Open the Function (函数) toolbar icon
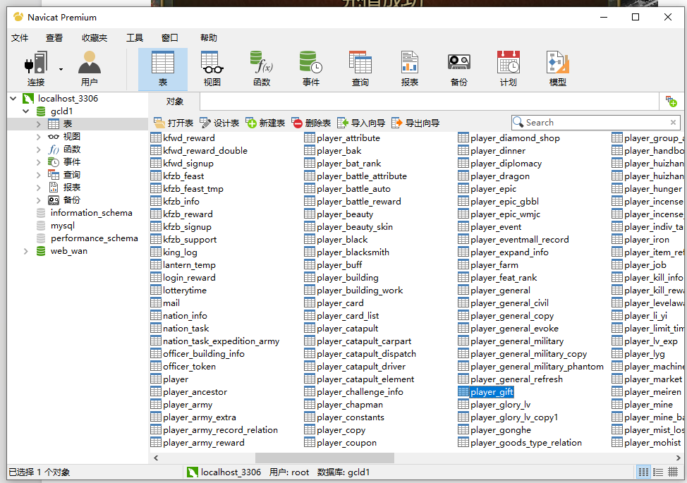 click(x=262, y=69)
